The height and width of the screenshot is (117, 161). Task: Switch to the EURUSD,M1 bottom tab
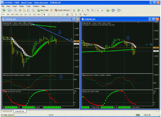(x=20, y=111)
